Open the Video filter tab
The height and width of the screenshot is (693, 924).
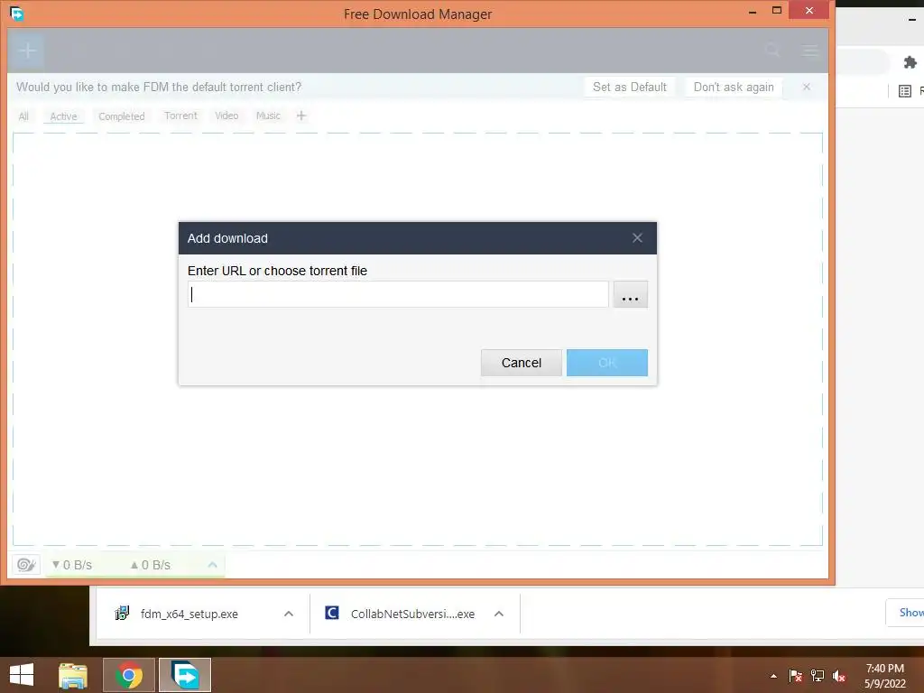pos(226,115)
